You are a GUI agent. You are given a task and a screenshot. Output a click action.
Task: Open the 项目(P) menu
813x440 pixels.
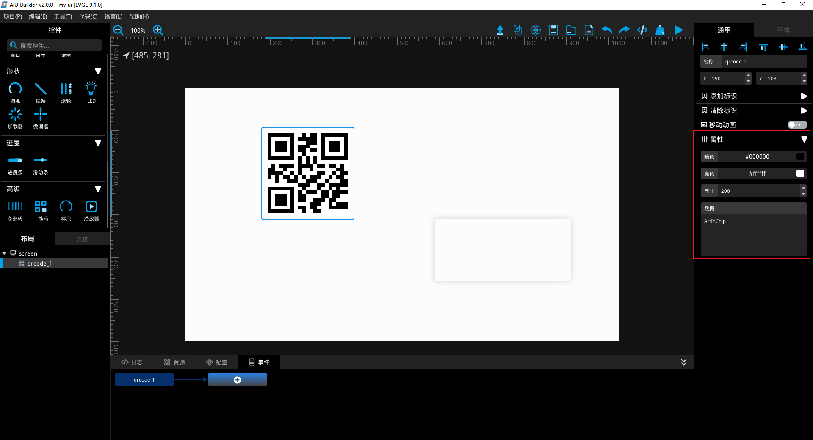coord(13,16)
